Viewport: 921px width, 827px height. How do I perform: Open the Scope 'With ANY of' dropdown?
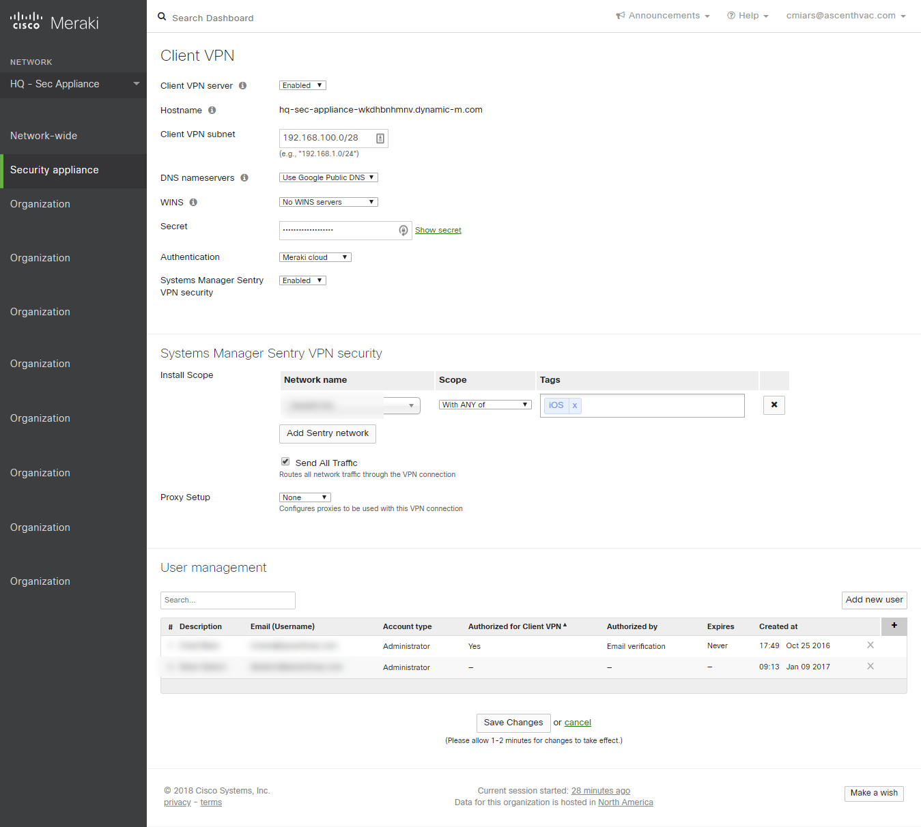pos(485,405)
